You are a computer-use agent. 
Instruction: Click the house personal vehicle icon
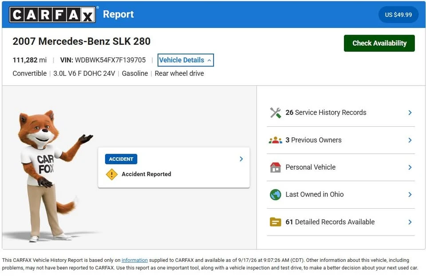[x=275, y=167]
